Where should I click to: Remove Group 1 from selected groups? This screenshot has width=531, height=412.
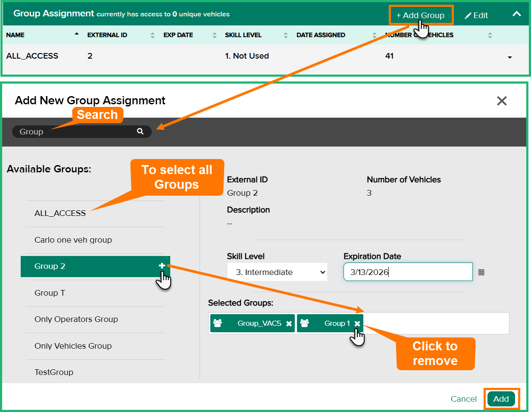(357, 324)
